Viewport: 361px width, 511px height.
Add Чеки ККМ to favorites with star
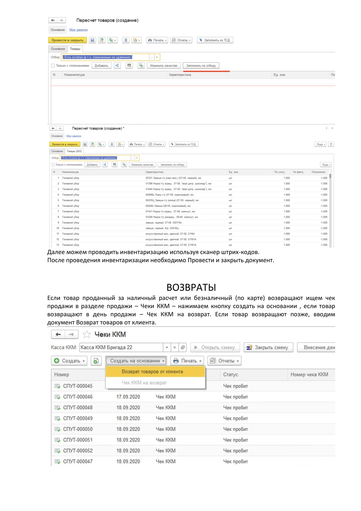point(87,334)
